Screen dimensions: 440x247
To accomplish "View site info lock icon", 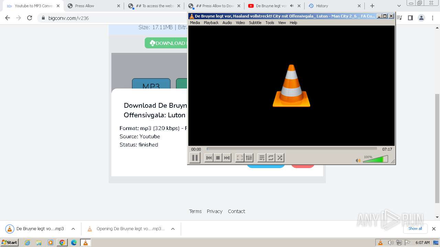I will coord(43,18).
